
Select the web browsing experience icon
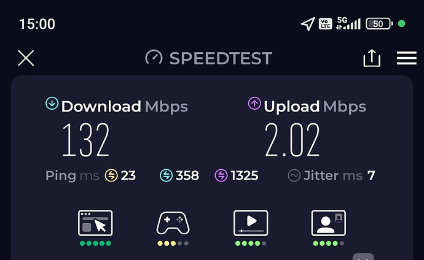(x=95, y=223)
